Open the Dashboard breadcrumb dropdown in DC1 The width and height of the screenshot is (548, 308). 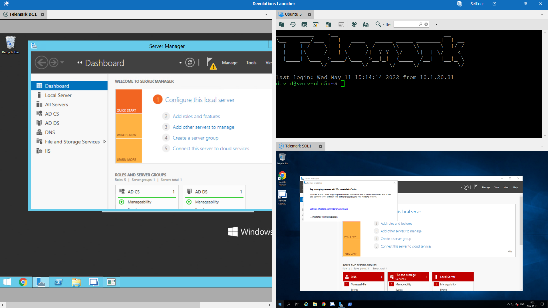click(x=180, y=63)
